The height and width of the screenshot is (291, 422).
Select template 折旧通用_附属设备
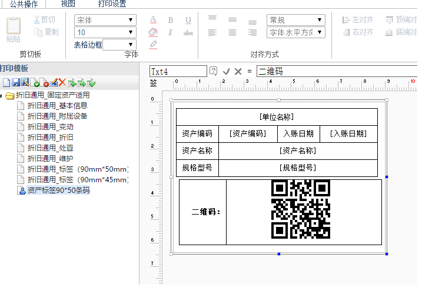[x=57, y=116]
